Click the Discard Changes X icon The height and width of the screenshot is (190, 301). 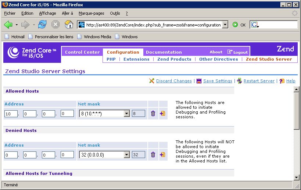152,81
